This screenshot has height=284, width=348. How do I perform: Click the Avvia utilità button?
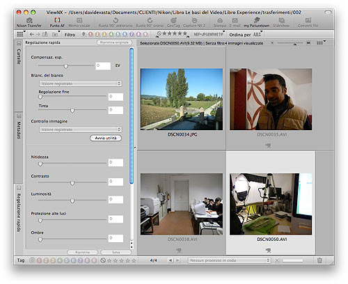(x=106, y=138)
